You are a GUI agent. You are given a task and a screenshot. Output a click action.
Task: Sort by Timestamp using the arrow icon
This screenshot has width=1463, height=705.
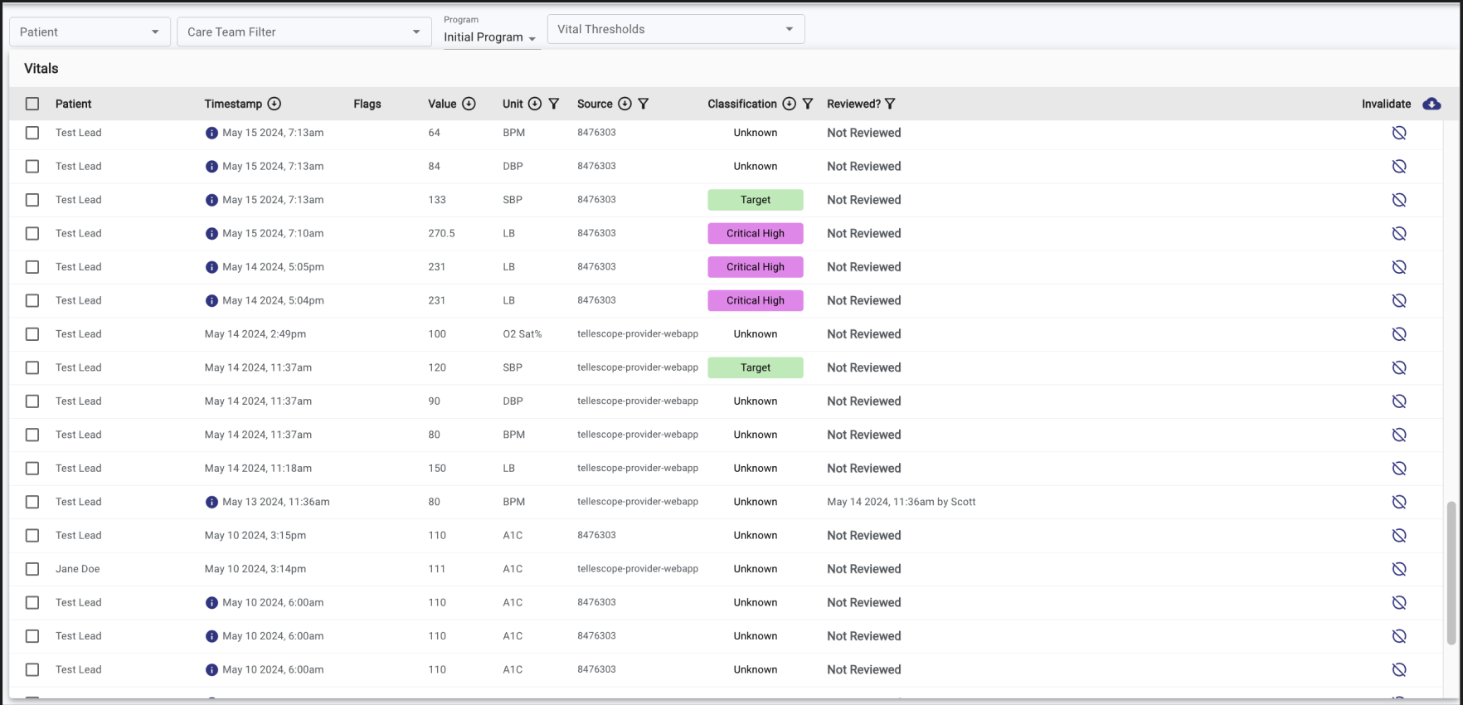tap(275, 104)
